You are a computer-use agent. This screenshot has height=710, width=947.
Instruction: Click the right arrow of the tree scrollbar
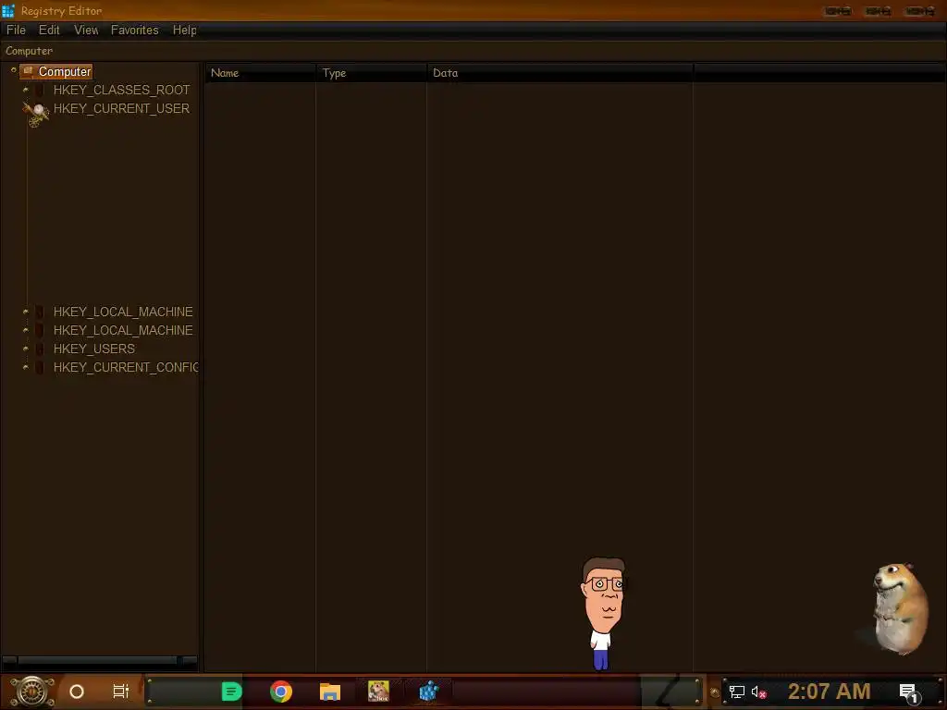(190, 660)
